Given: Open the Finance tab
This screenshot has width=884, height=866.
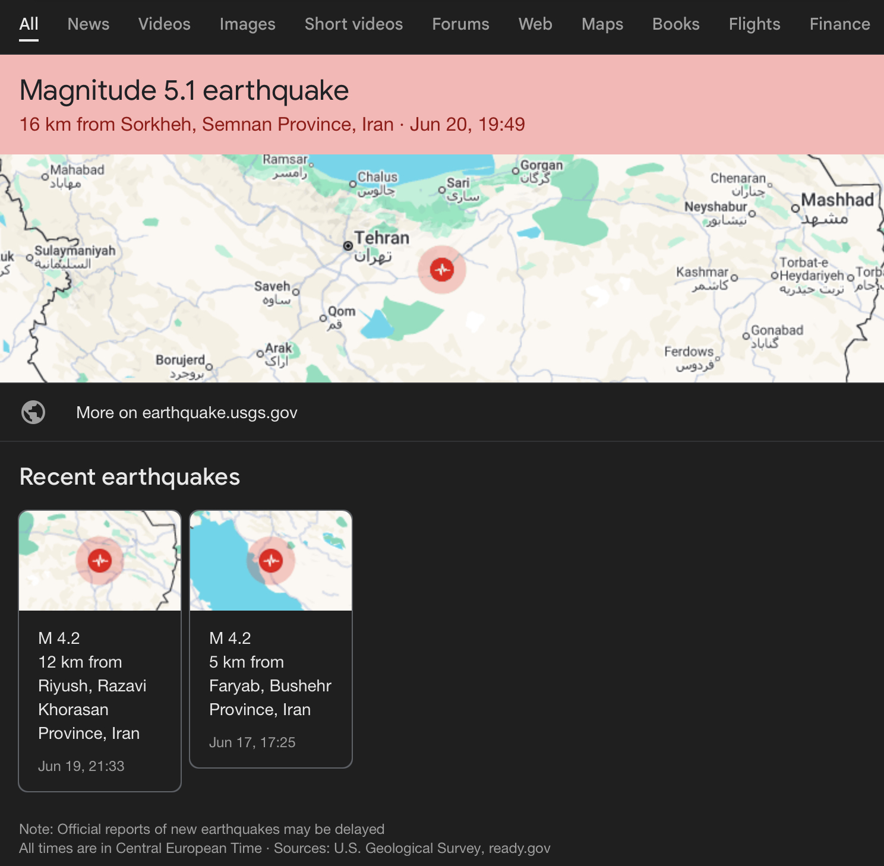Looking at the screenshot, I should pyautogui.click(x=840, y=24).
